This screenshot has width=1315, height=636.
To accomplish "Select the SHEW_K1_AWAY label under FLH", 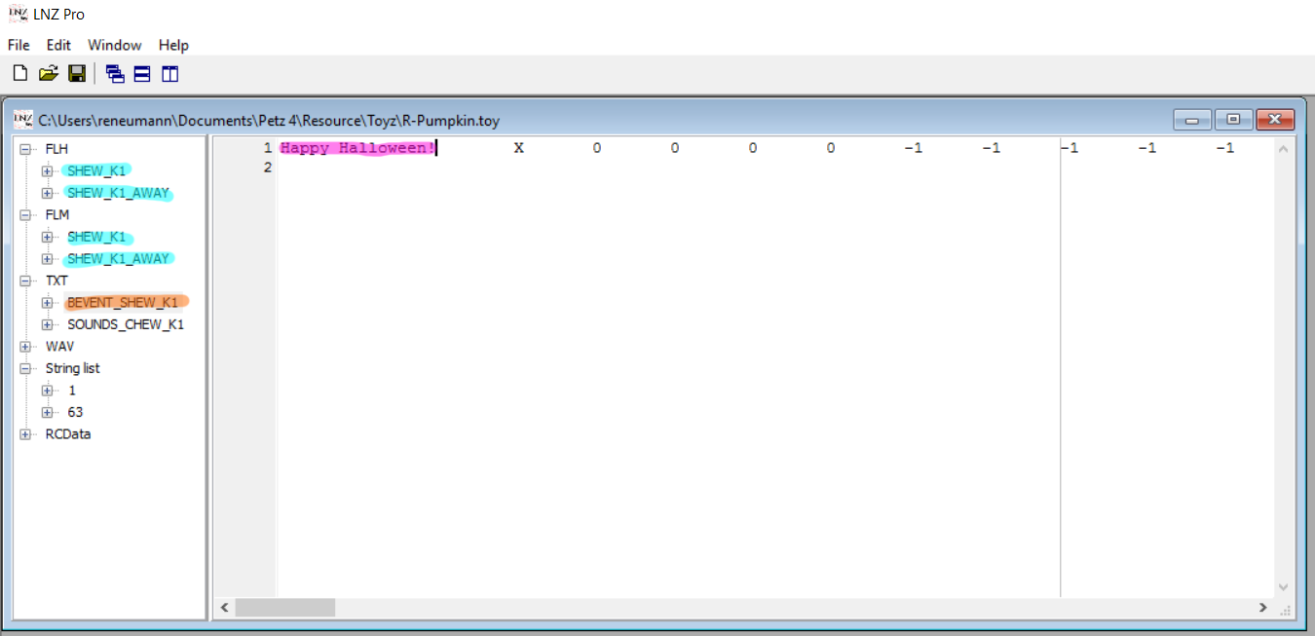I will pyautogui.click(x=118, y=193).
